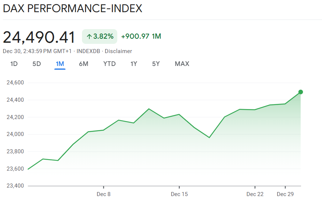The height and width of the screenshot is (199, 322).
Task: View the 5Y range chart
Action: (156, 64)
